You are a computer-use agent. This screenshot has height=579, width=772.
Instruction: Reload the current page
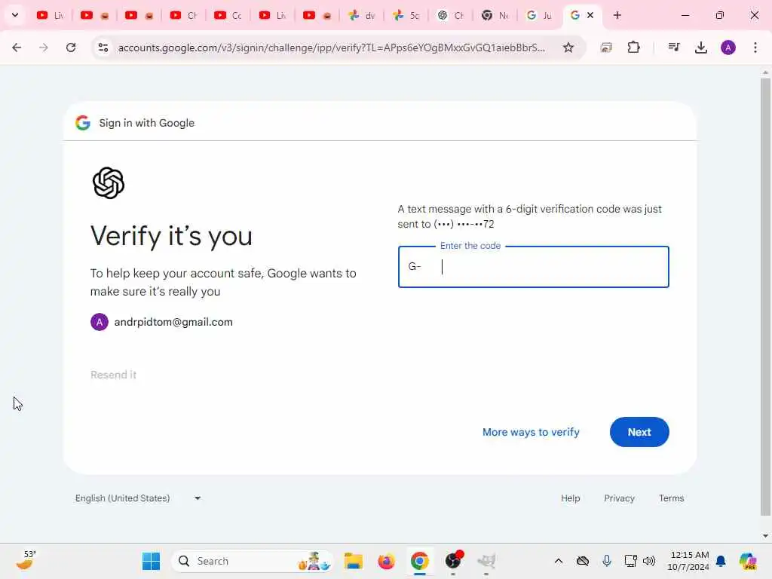[71, 47]
